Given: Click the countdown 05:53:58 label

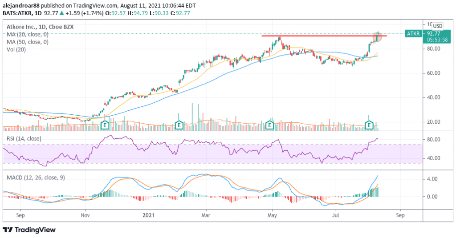Looking at the screenshot, I should coord(437,40).
